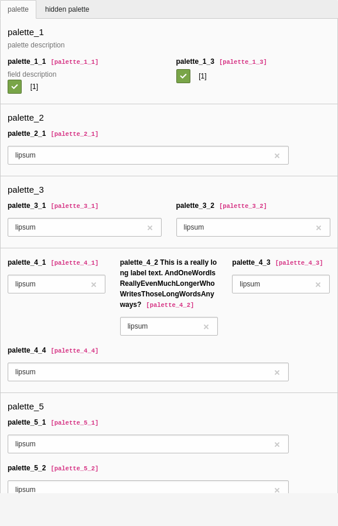The width and height of the screenshot is (338, 526).
Task: Clear the palette_3_2 input using its x icon
Action: 319,228
